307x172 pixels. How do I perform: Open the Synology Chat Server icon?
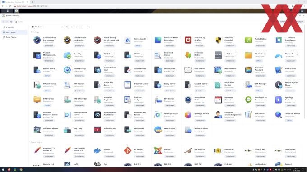pyautogui.click(x=248, y=100)
